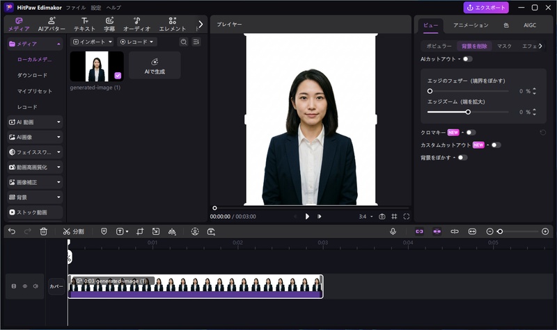Select the マスク sub-tab
The height and width of the screenshot is (330, 557).
point(504,46)
